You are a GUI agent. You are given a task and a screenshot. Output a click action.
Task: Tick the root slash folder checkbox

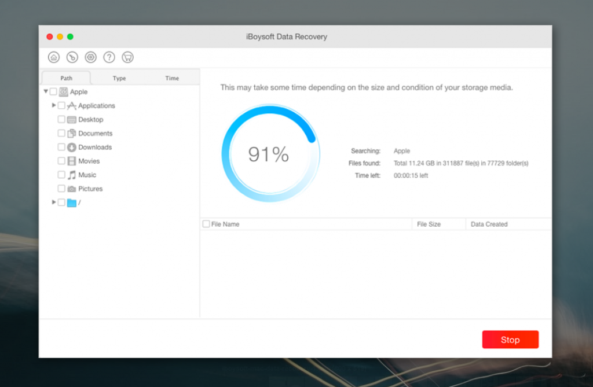coord(61,202)
